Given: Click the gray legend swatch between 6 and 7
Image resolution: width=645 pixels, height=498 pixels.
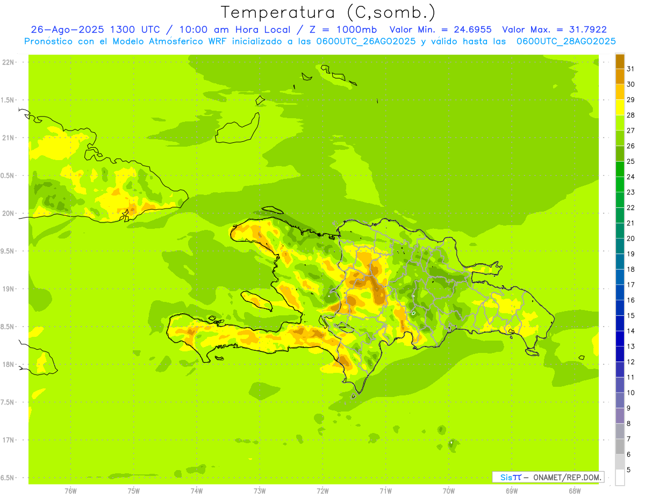Looking at the screenshot, I should pyautogui.click(x=620, y=446).
